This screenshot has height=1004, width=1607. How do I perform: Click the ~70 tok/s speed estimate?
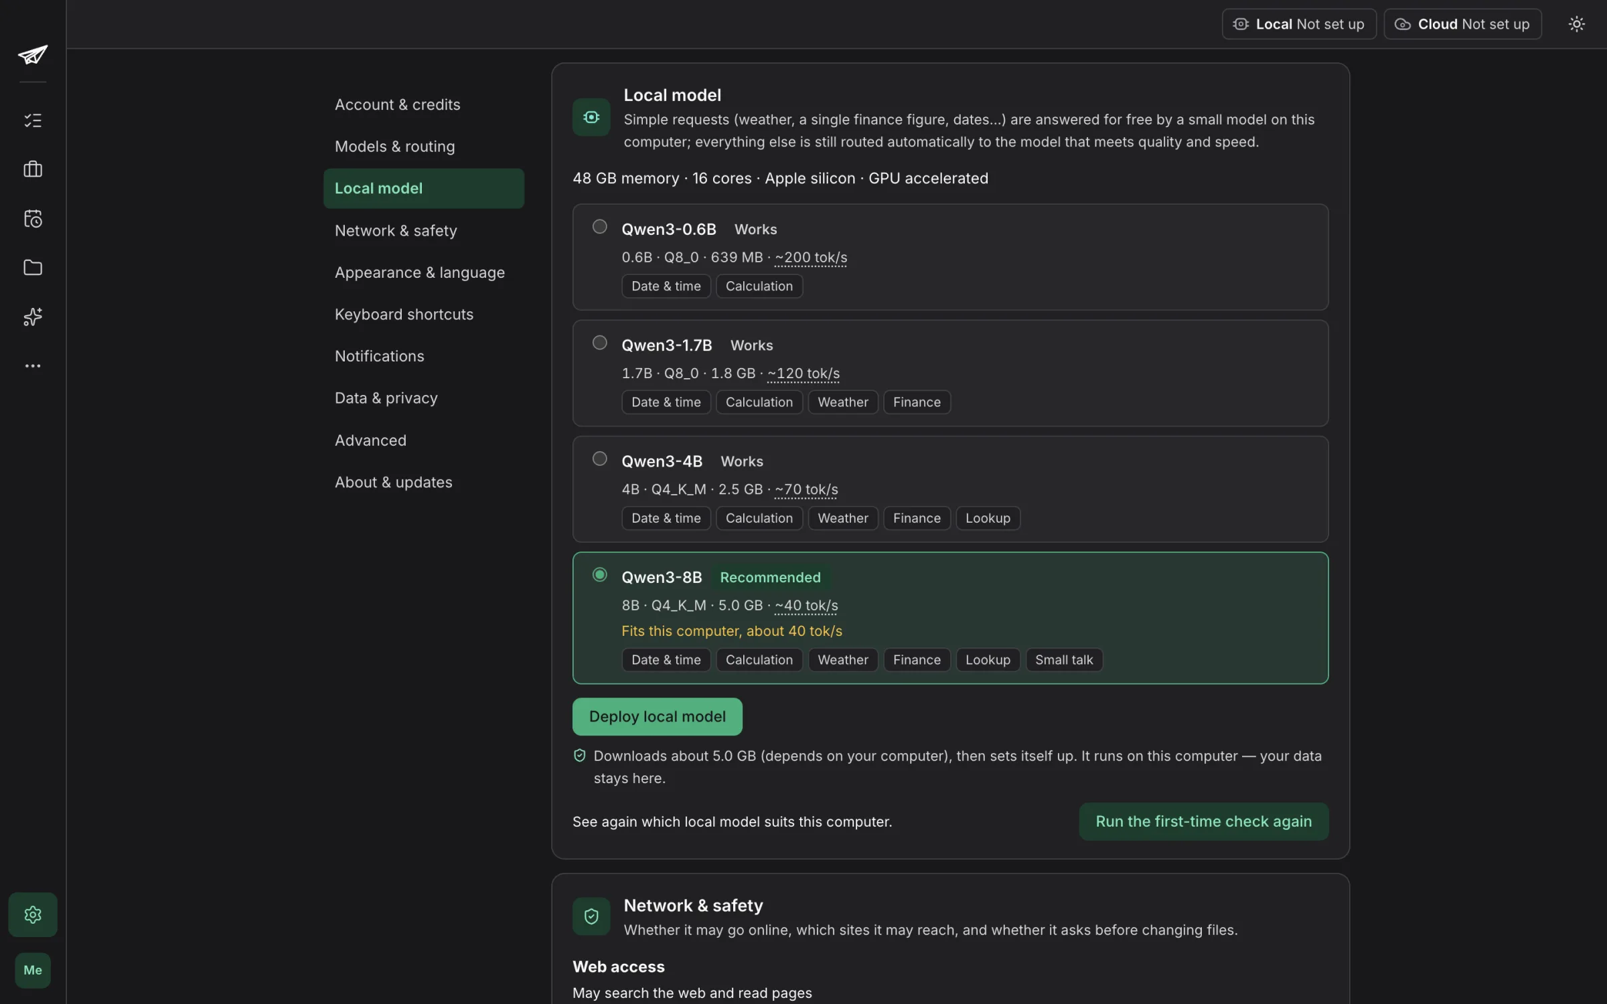[806, 489]
